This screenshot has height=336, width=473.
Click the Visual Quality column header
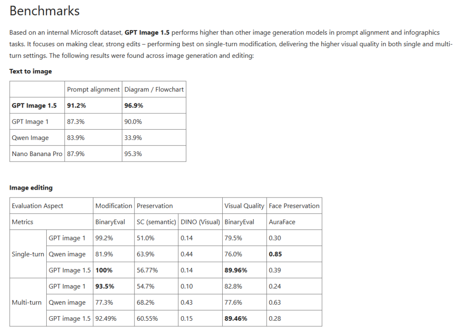244,206
